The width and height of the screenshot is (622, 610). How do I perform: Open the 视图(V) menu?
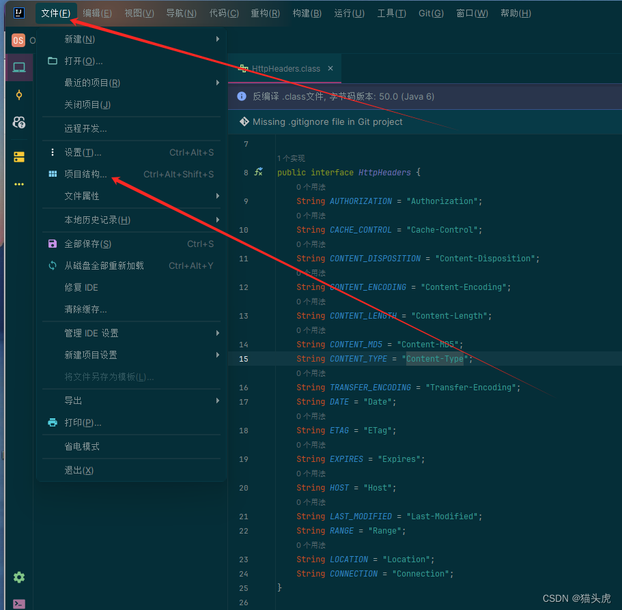pyautogui.click(x=139, y=13)
